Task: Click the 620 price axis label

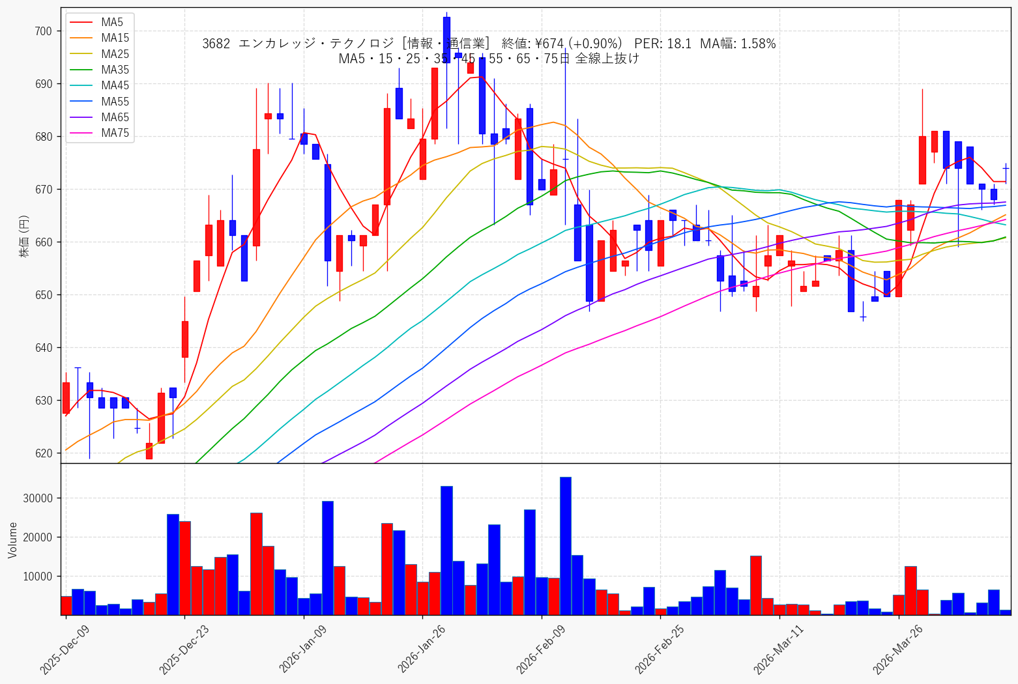Action: pos(42,453)
